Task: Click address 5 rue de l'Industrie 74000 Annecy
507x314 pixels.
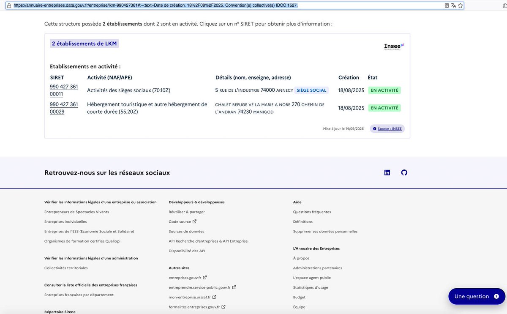Action: [254, 90]
